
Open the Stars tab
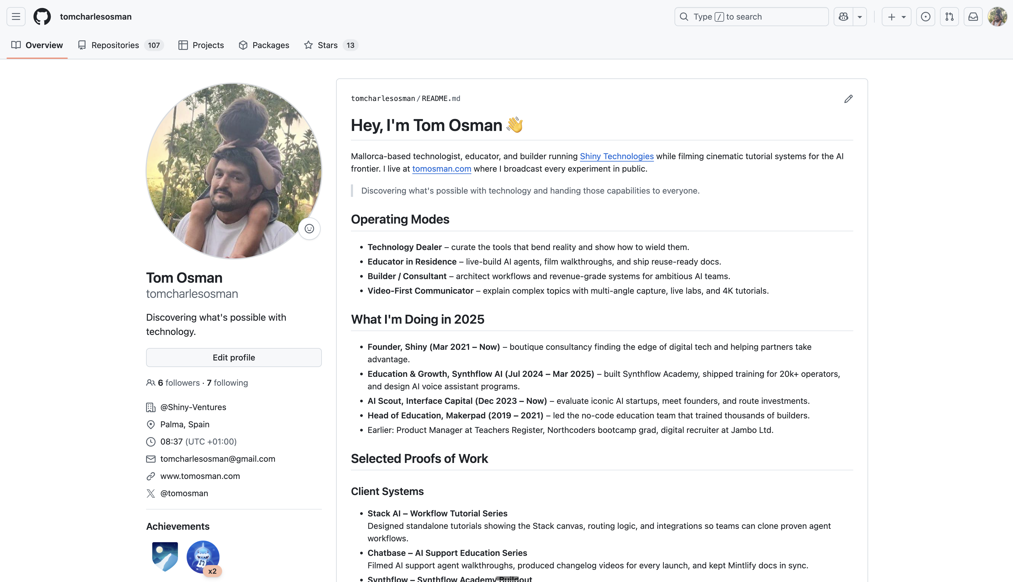(328, 45)
